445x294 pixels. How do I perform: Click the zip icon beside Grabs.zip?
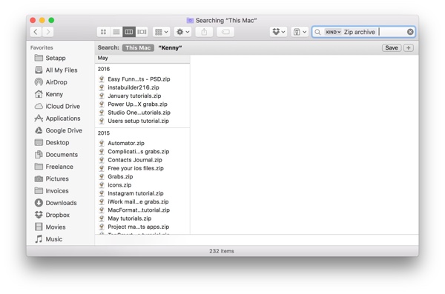tap(102, 177)
